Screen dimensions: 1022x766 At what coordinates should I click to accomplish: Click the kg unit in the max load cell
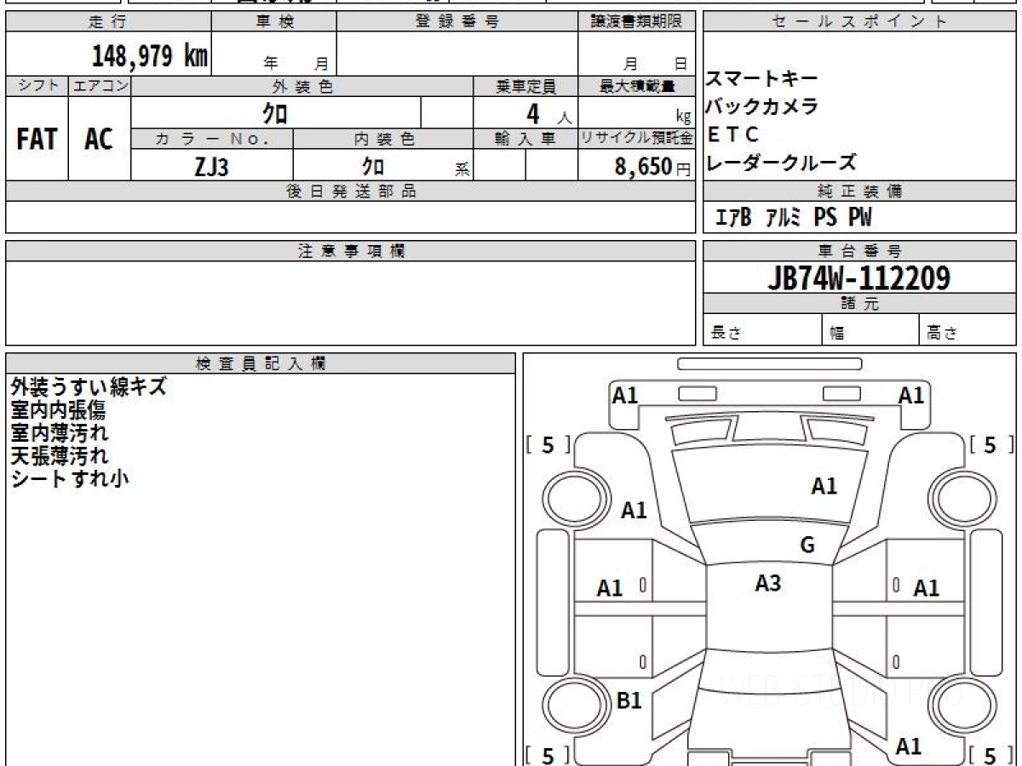pyautogui.click(x=683, y=118)
